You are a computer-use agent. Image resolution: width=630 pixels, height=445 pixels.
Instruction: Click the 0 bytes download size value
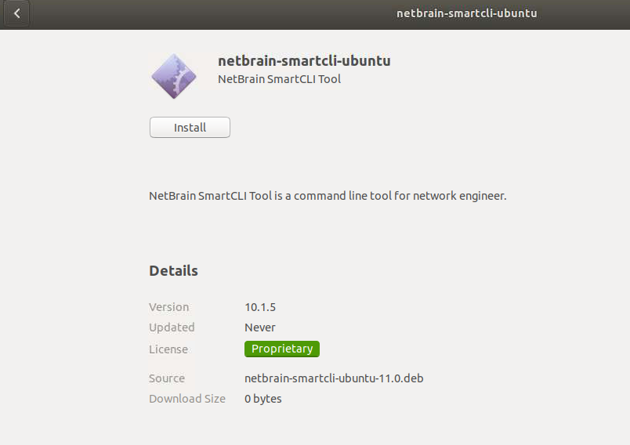263,399
